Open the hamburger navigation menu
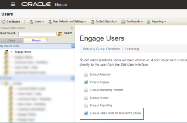 [x=13, y=4]
